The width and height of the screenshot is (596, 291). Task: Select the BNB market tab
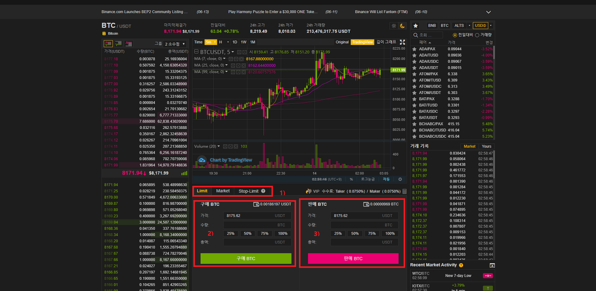point(432,26)
